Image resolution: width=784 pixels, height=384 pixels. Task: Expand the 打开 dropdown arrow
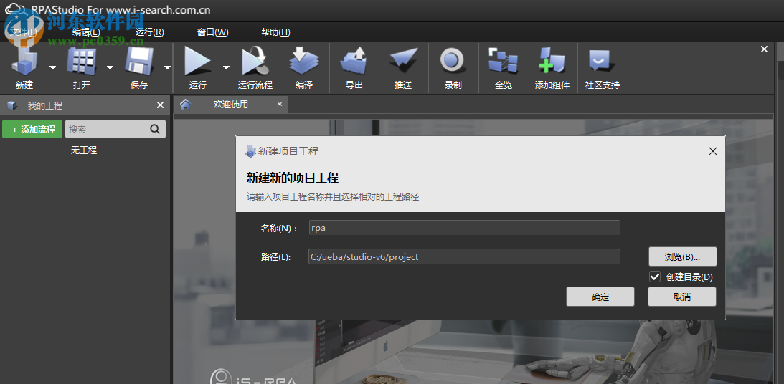(x=110, y=67)
